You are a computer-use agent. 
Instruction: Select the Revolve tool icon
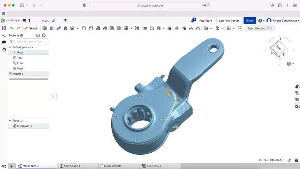(51, 28)
